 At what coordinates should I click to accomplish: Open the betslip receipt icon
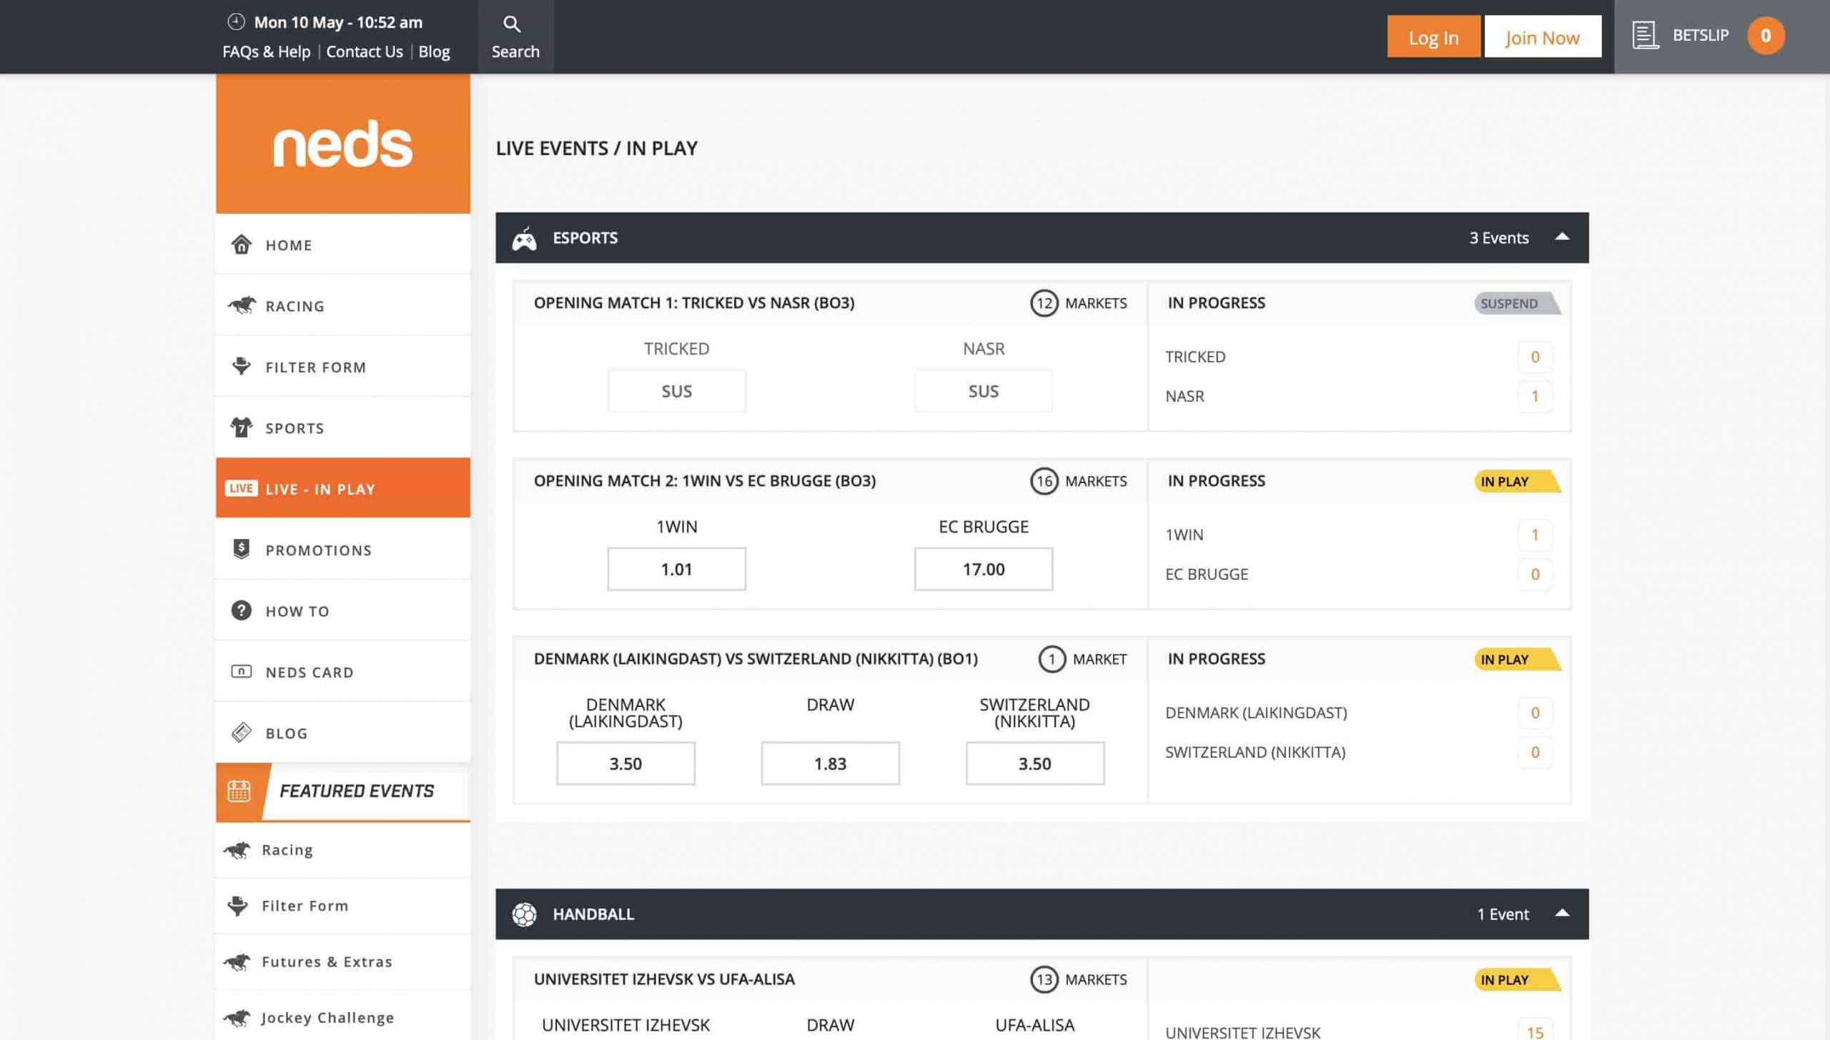1645,35
